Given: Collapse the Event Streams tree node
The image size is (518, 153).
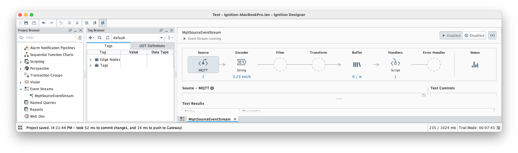Looking at the screenshot, I should tap(21, 89).
